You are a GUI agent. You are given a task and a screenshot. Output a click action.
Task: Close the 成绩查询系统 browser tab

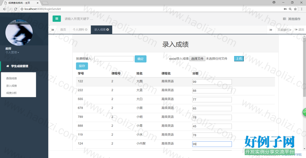point(38,3)
